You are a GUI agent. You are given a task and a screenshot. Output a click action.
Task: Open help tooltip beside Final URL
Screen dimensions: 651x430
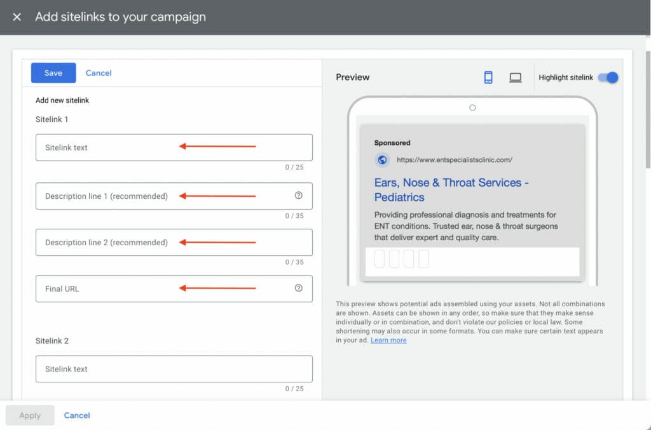tap(299, 289)
